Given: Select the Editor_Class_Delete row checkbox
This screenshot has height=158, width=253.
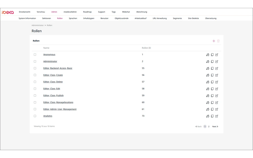Looking at the screenshot, I should point(35,82).
